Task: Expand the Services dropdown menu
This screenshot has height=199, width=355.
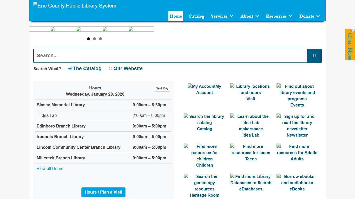Action: (222, 16)
